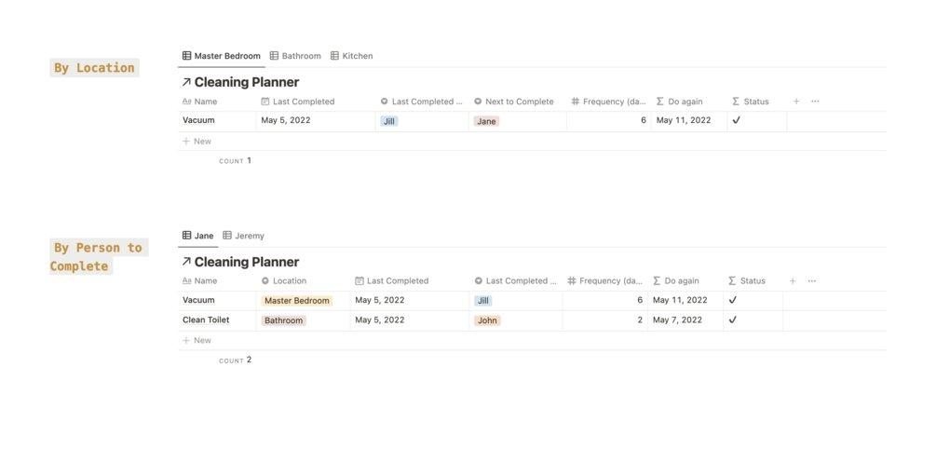The image size is (936, 449).
Task: Open the Next to Complete column header menu
Action: pos(514,102)
